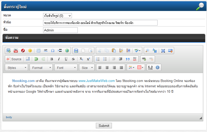Viewport: 207px width, 132px height.
Task: Create DIV container icon
Action: pyautogui.click(x=135, y=59)
